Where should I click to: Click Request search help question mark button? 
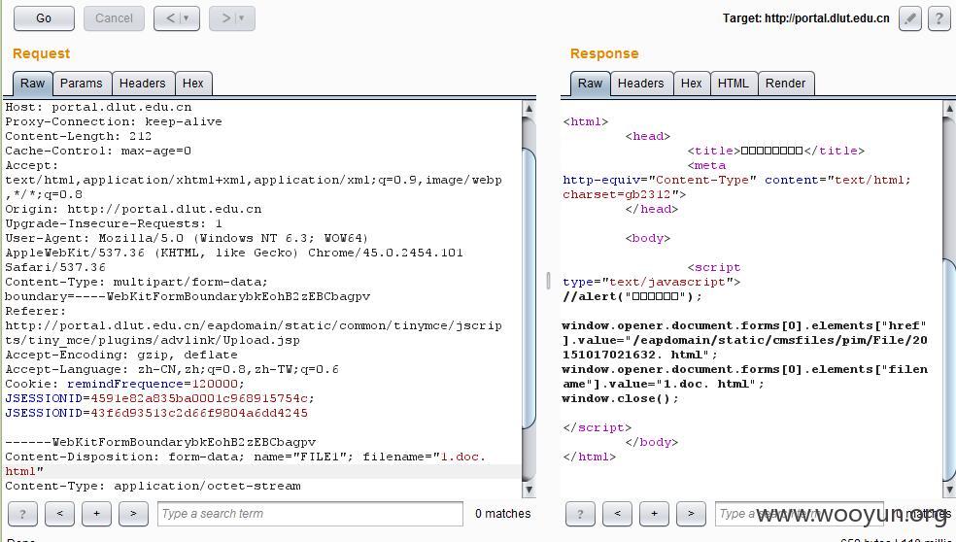pos(22,514)
